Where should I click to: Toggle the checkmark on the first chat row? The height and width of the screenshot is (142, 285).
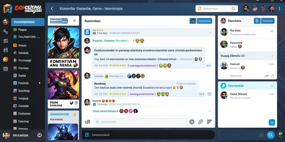coord(211,33)
